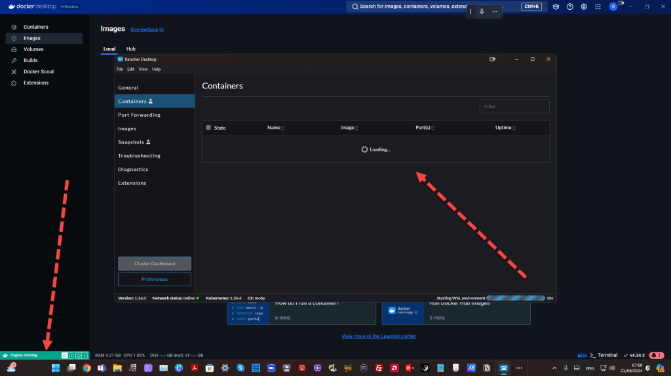Viewport: 671px width, 376px height.
Task: Click the version v4.34.2 status
Action: tap(634, 355)
